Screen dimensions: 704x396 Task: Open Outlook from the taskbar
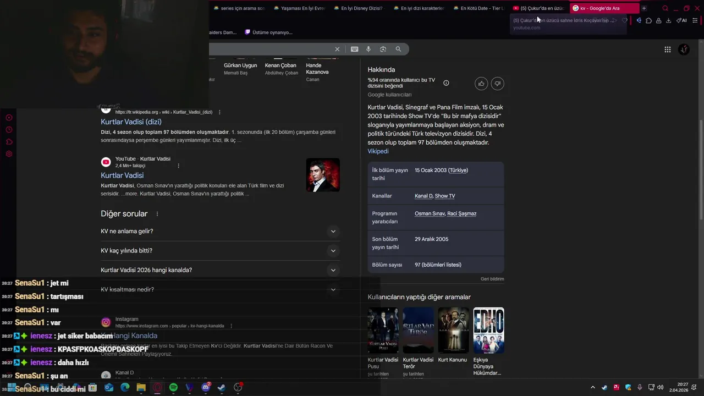point(108,387)
